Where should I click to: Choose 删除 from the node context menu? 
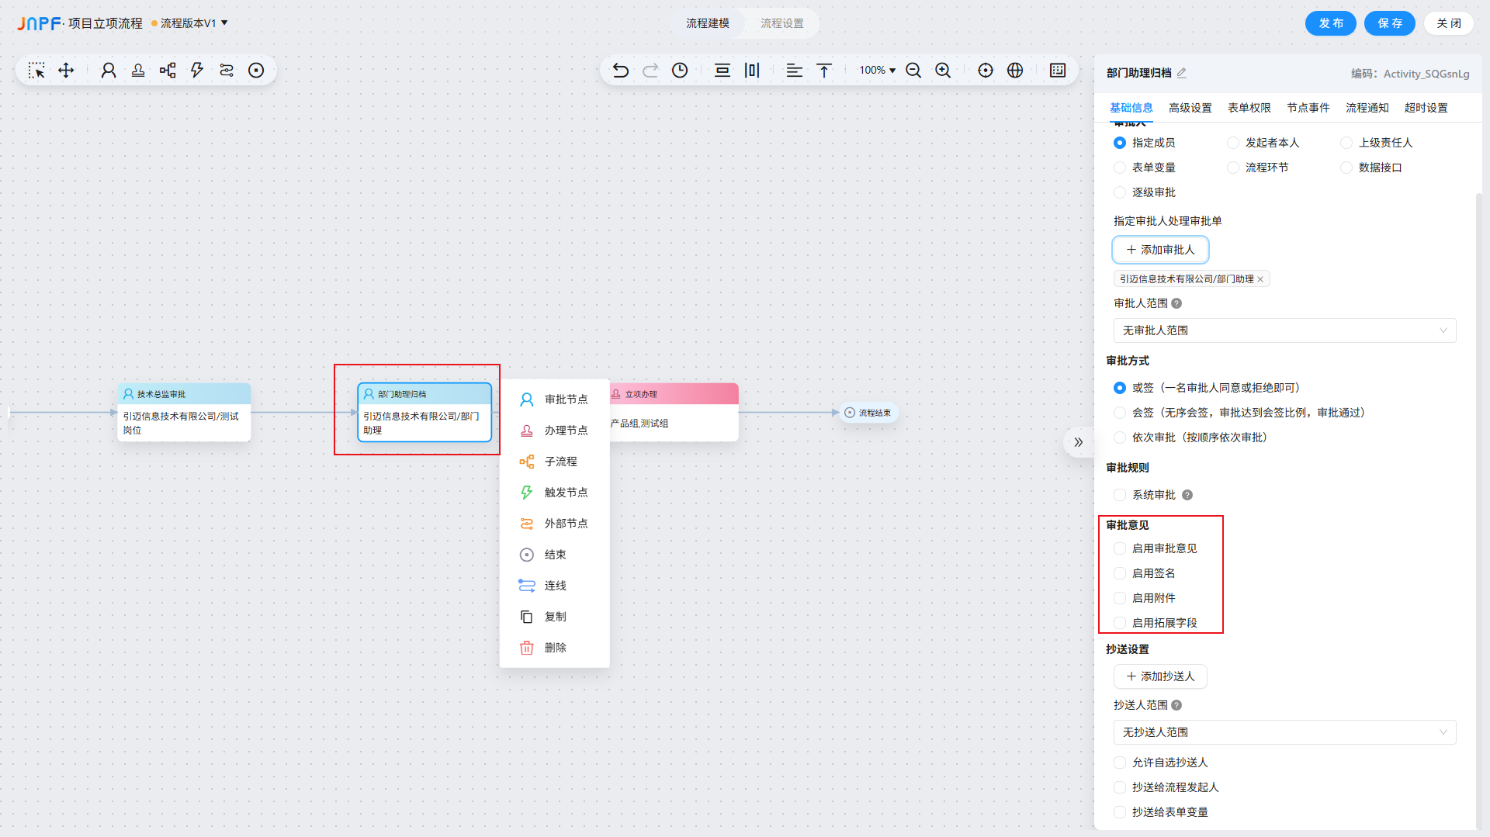(x=554, y=648)
